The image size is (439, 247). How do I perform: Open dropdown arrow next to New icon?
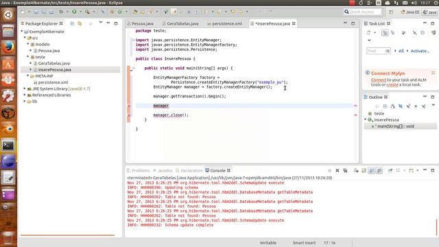click(29, 12)
